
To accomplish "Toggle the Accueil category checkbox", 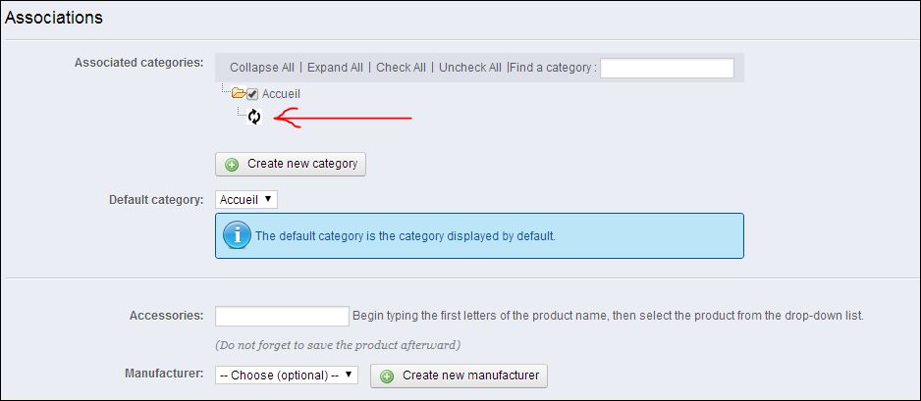I will pyautogui.click(x=252, y=94).
